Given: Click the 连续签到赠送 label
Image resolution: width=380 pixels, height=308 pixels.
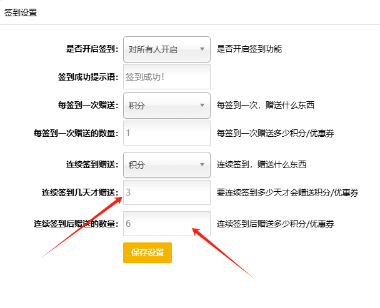Looking at the screenshot, I should coord(92,164).
